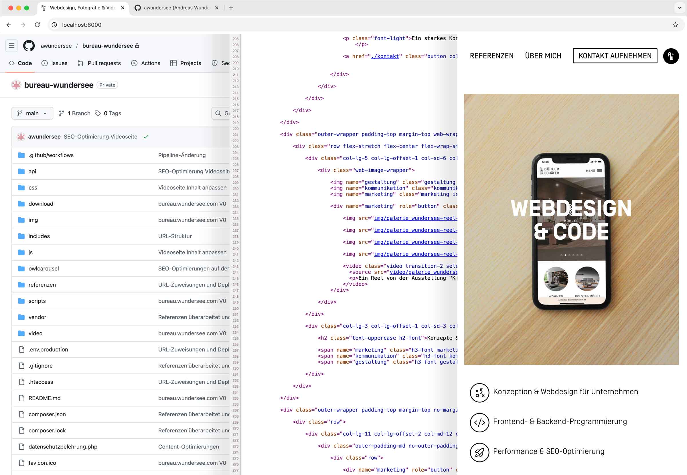Click the circular site logo button beside KONTAKT AUFNEHMEN

671,56
